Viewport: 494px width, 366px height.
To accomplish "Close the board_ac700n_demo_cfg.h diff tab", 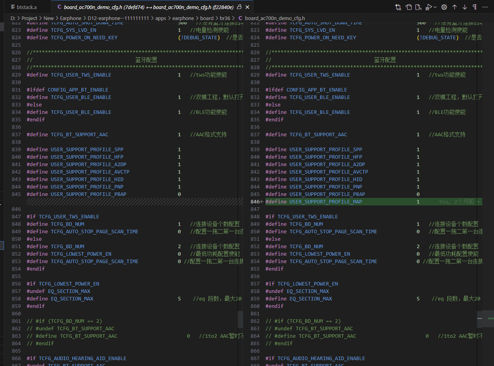I will (247, 7).
